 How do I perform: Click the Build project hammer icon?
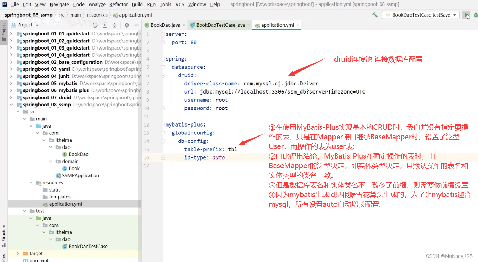pyautogui.click(x=375, y=15)
